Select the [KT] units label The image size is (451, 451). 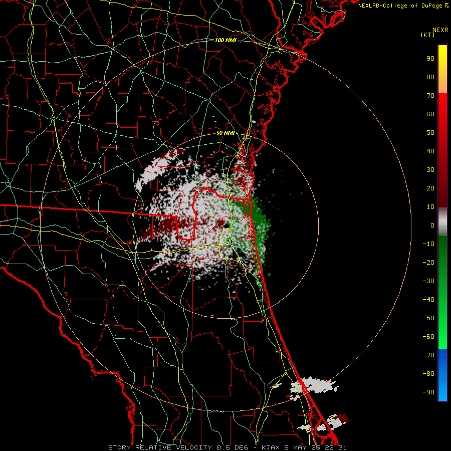pyautogui.click(x=428, y=35)
